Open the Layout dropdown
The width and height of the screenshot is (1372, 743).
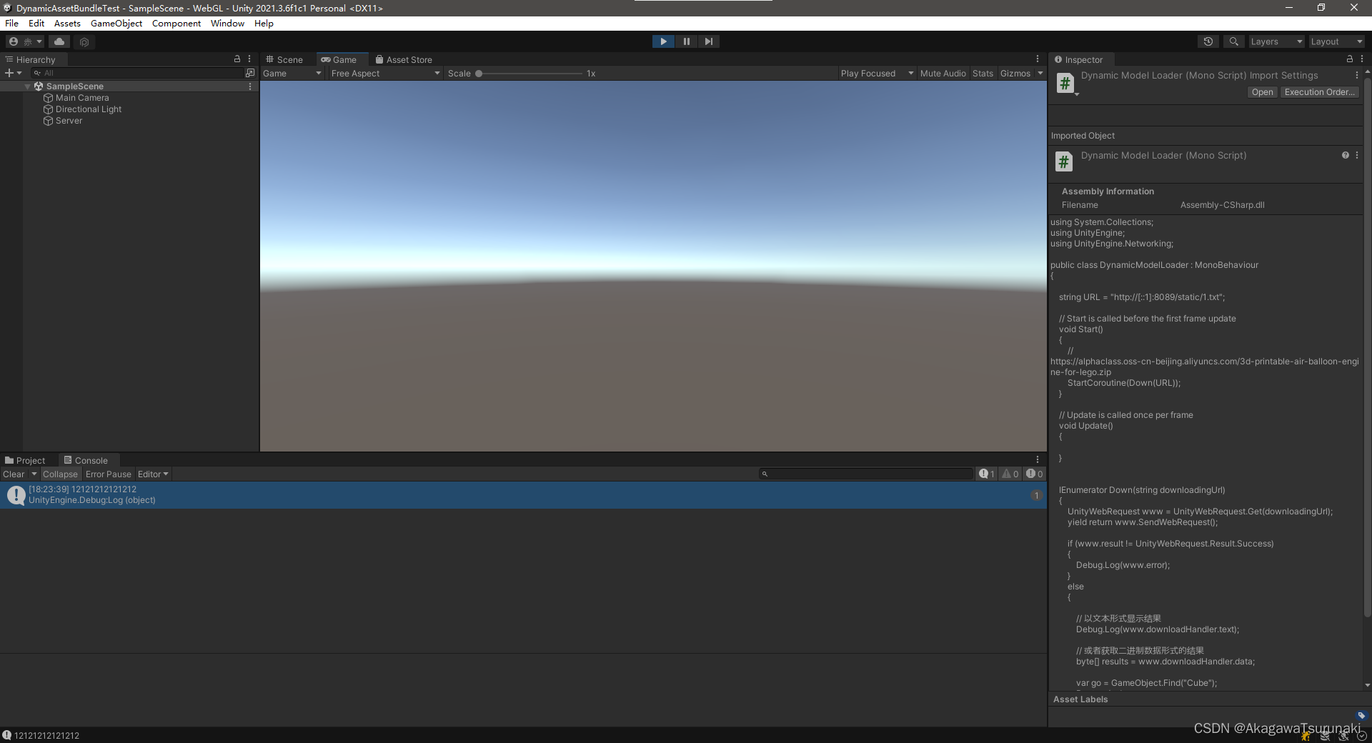[x=1336, y=41]
